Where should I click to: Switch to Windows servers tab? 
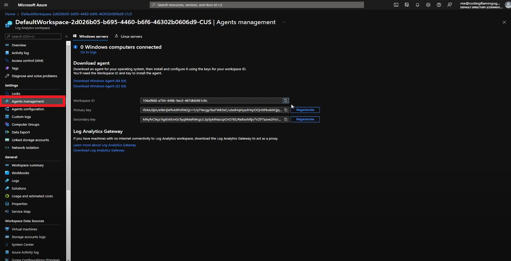[91, 36]
